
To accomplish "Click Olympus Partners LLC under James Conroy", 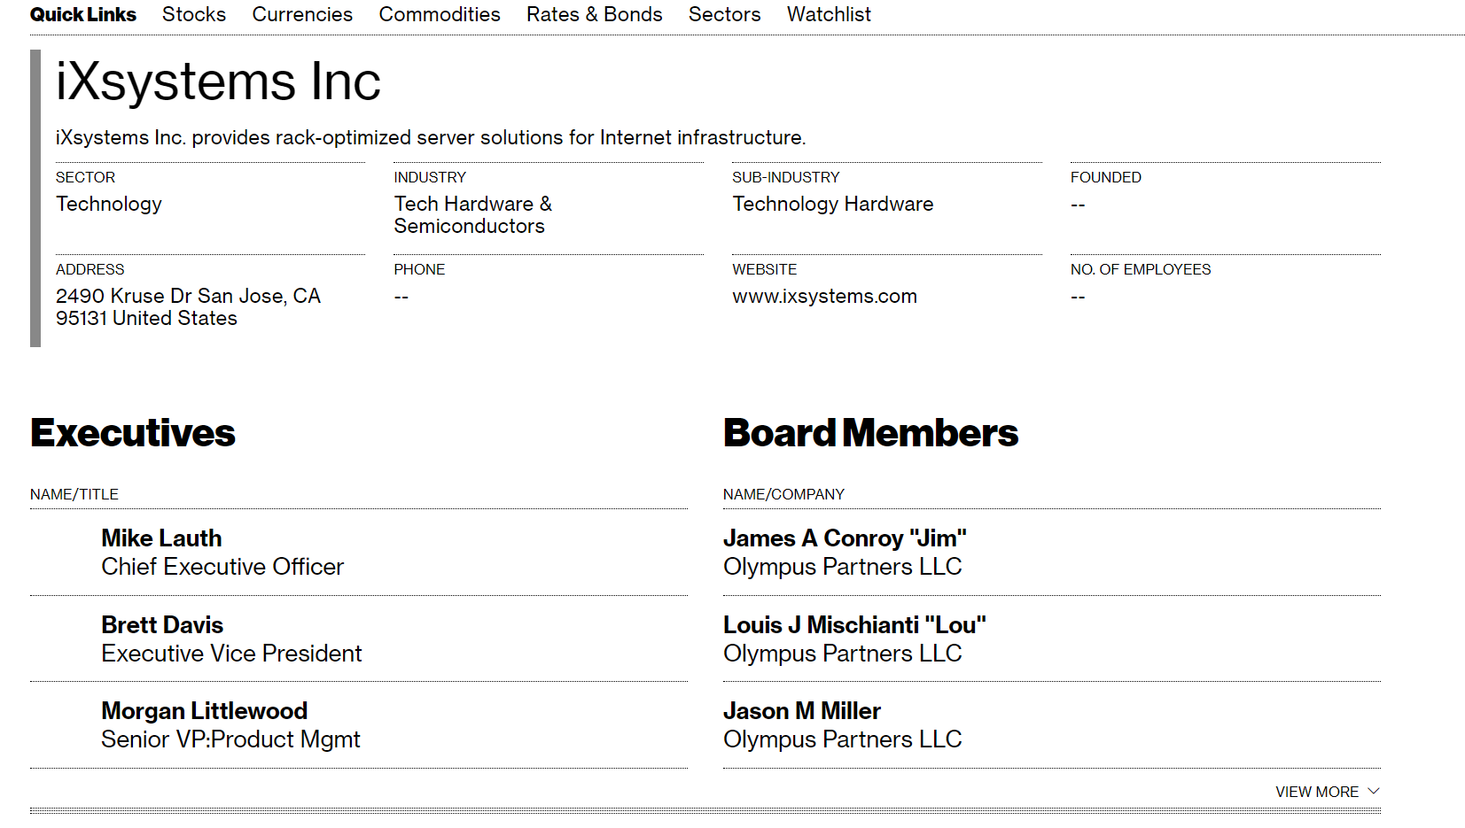I will click(x=842, y=567).
